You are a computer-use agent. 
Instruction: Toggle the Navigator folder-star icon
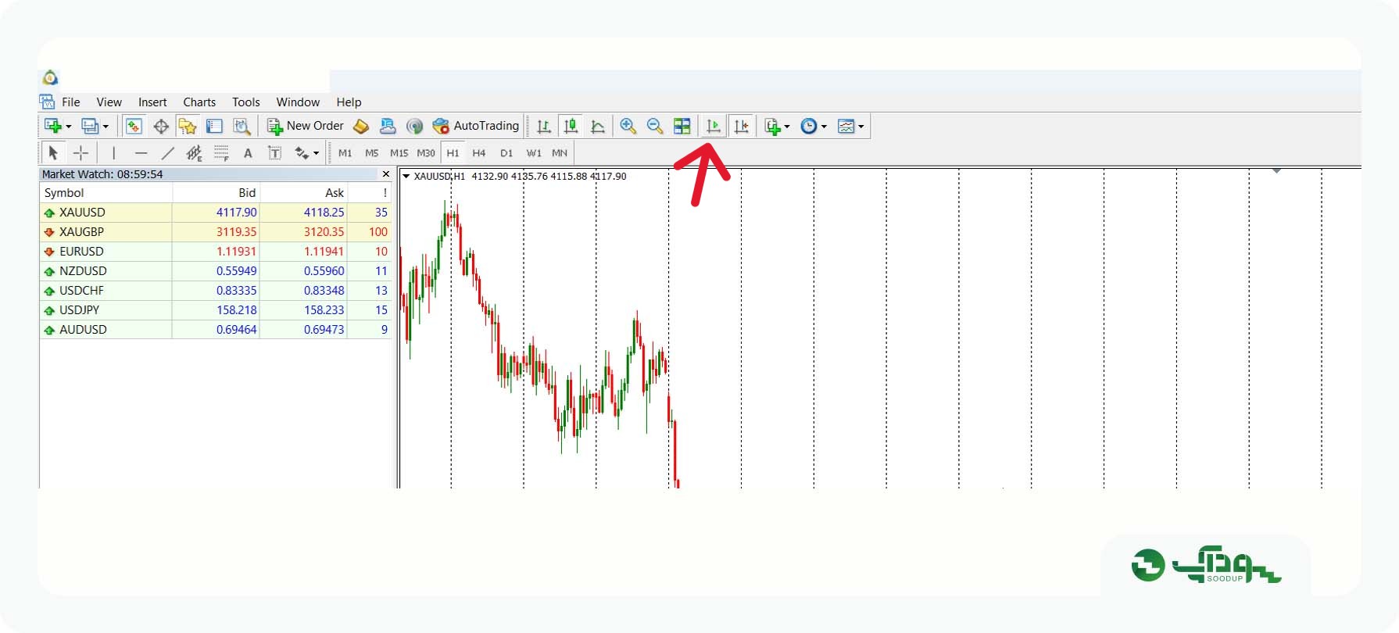(188, 126)
